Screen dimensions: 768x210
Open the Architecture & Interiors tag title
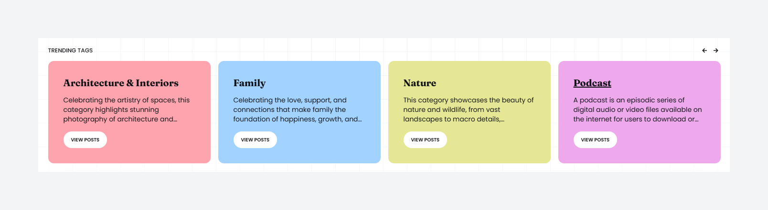pos(121,83)
